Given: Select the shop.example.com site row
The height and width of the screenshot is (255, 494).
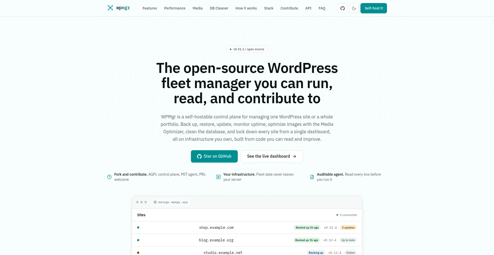Looking at the screenshot, I should (247, 228).
